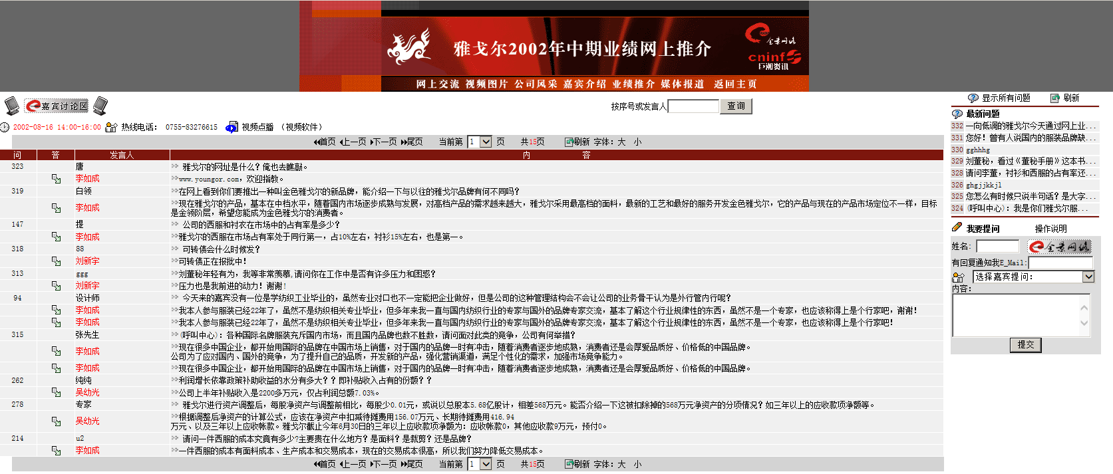Click the 显示所有问题 speech bubble icon
This screenshot has width=1113, height=474.
coord(973,98)
